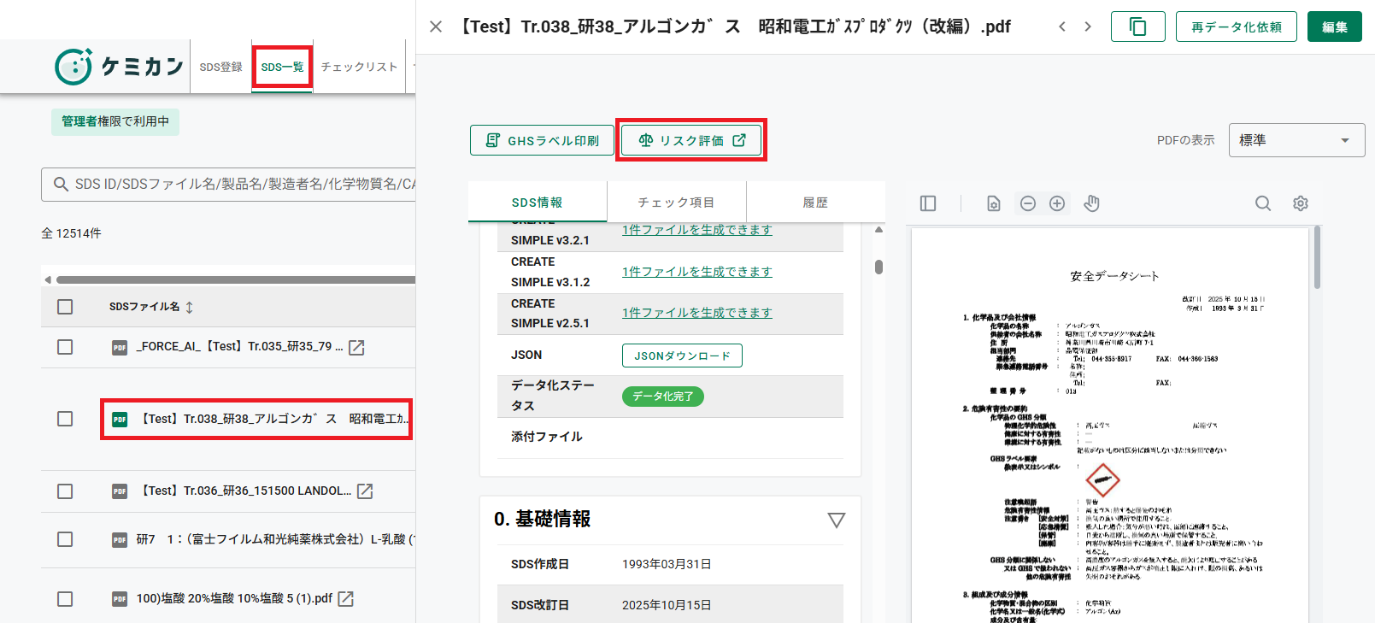
Task: Click the PDF icon of Tr.035 row
Action: click(120, 347)
